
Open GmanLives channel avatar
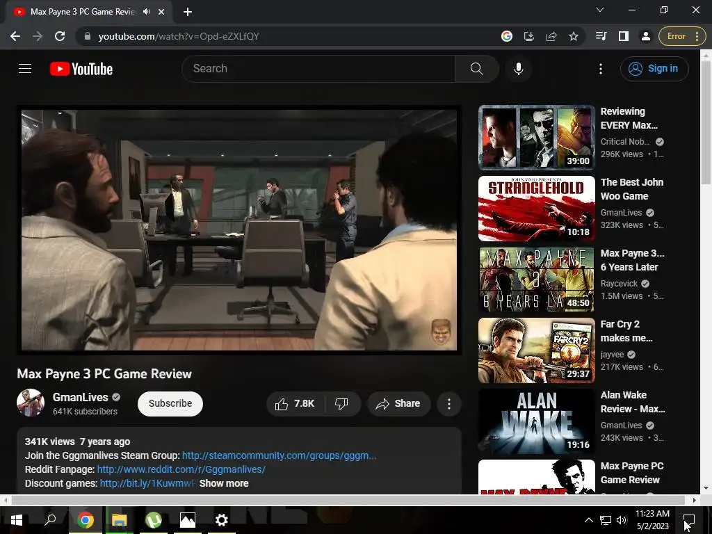[x=31, y=403]
